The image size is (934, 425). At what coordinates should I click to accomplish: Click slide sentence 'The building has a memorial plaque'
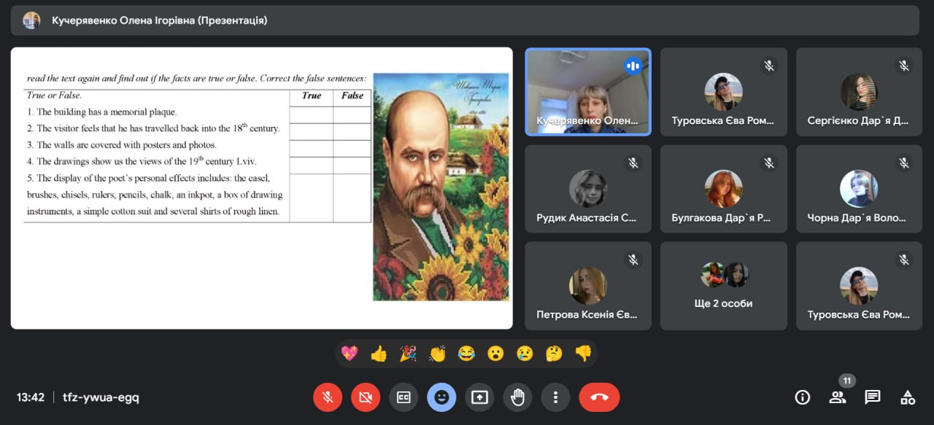click(x=102, y=112)
